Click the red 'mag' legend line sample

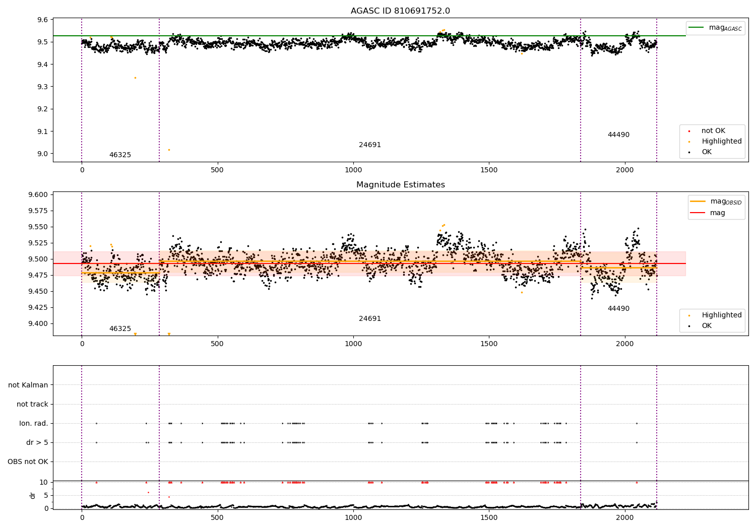698,213
